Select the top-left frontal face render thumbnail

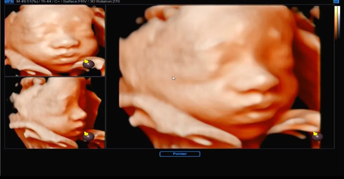coord(55,41)
